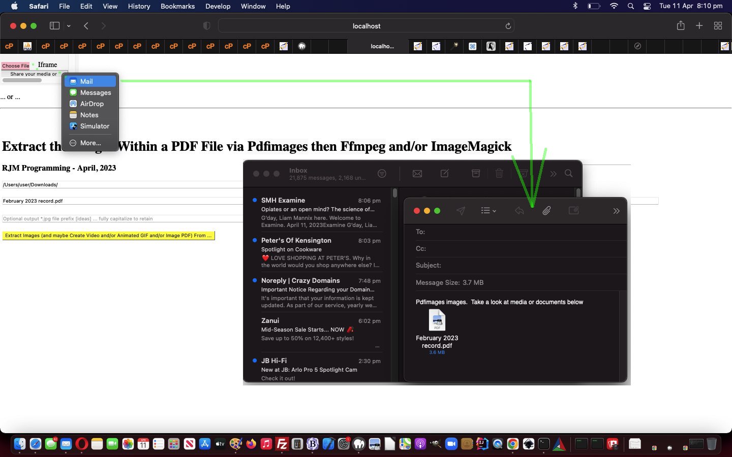This screenshot has width=732, height=457.
Task: Select AirDrop from the share menu
Action: coord(91,104)
